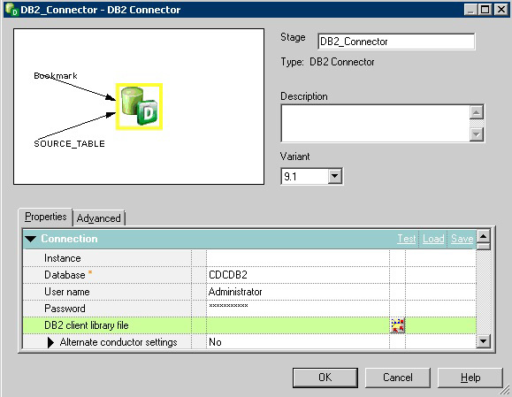Viewport: 512px width, 397px height.
Task: Click the Cancel button
Action: tap(397, 378)
